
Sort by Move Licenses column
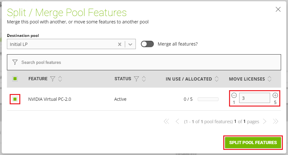click(x=269, y=79)
